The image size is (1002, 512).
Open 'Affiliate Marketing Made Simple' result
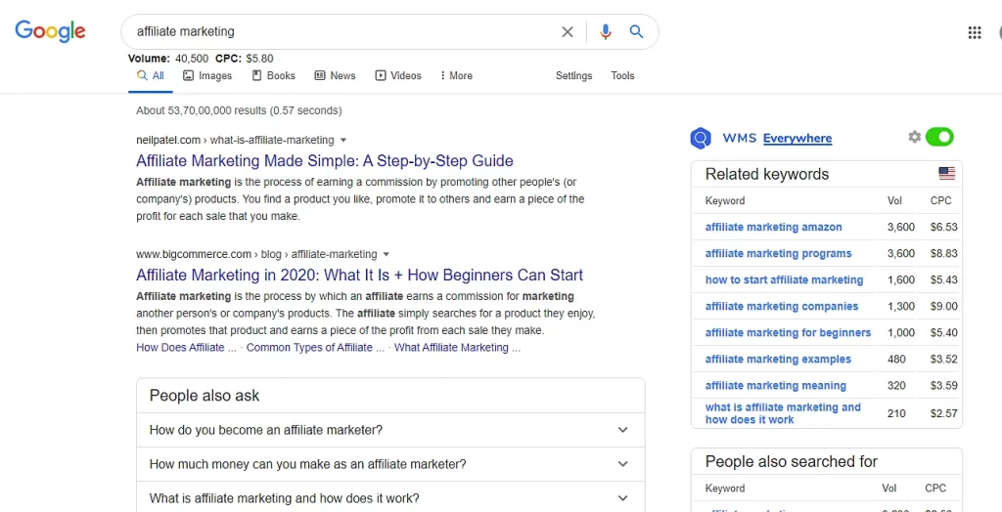325,160
